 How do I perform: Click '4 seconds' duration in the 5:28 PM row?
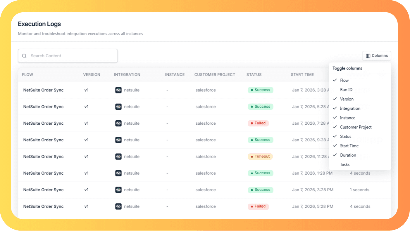pyautogui.click(x=360, y=206)
